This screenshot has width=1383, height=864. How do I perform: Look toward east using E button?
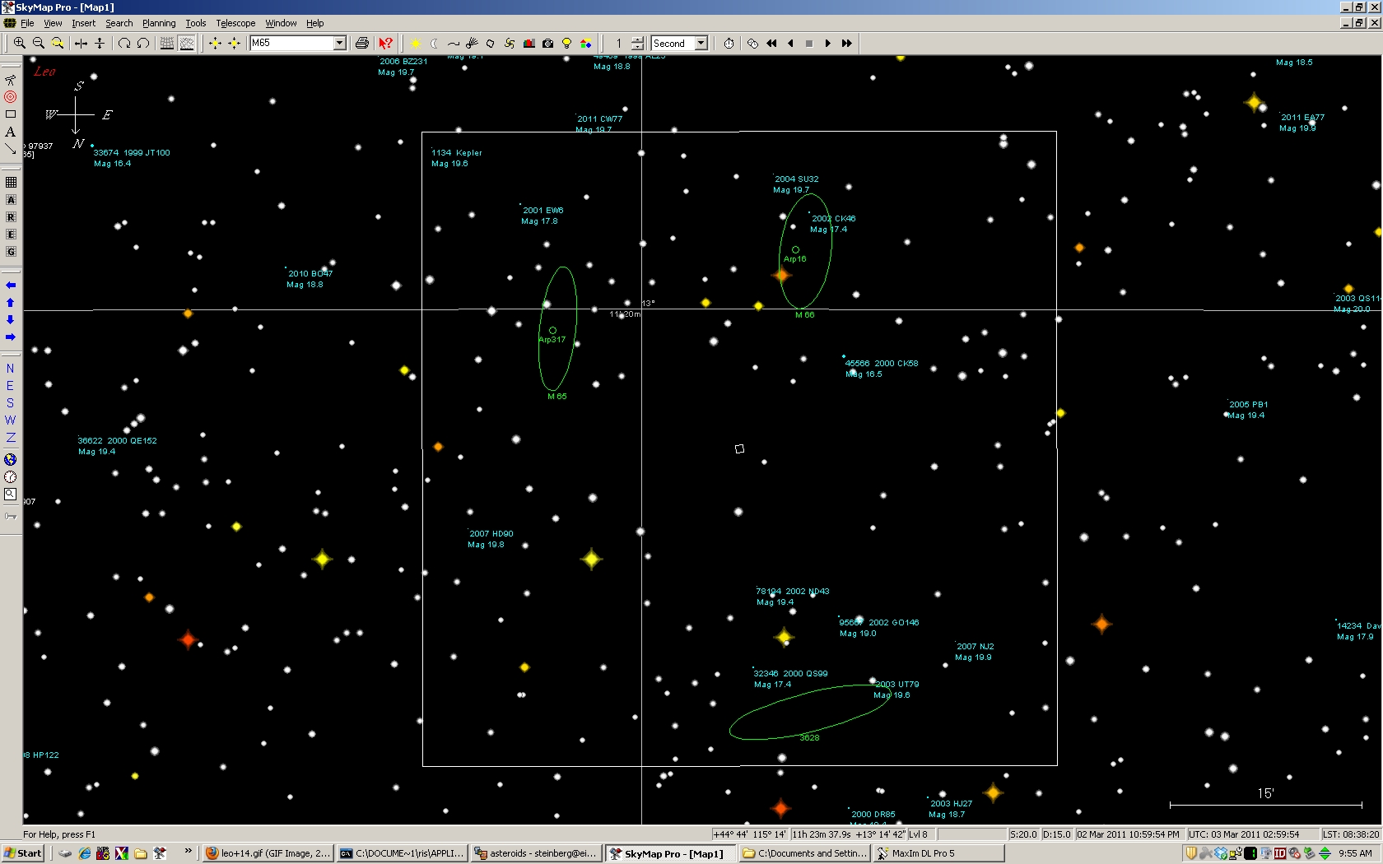pyautogui.click(x=11, y=386)
